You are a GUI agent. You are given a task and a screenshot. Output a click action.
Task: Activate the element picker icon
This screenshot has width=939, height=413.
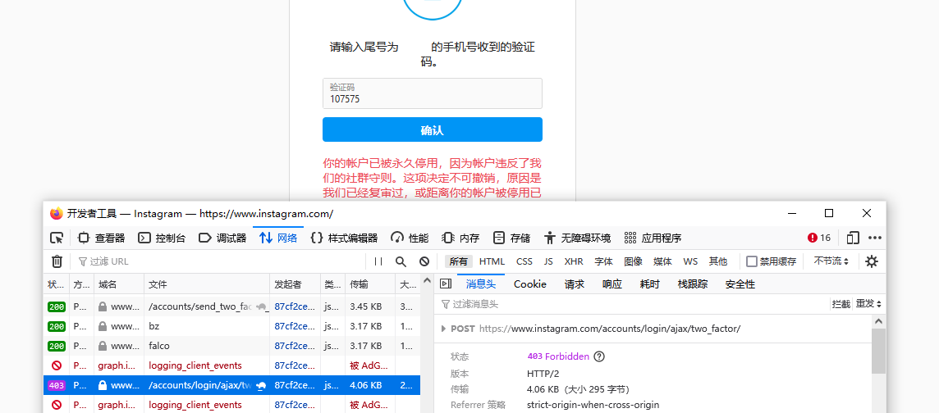coord(57,238)
